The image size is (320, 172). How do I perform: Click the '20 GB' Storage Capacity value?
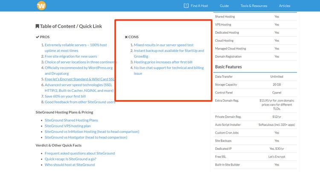(276, 84)
